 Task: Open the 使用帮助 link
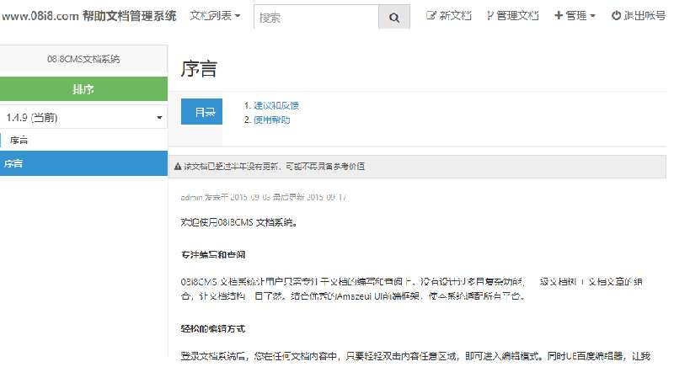[271, 120]
